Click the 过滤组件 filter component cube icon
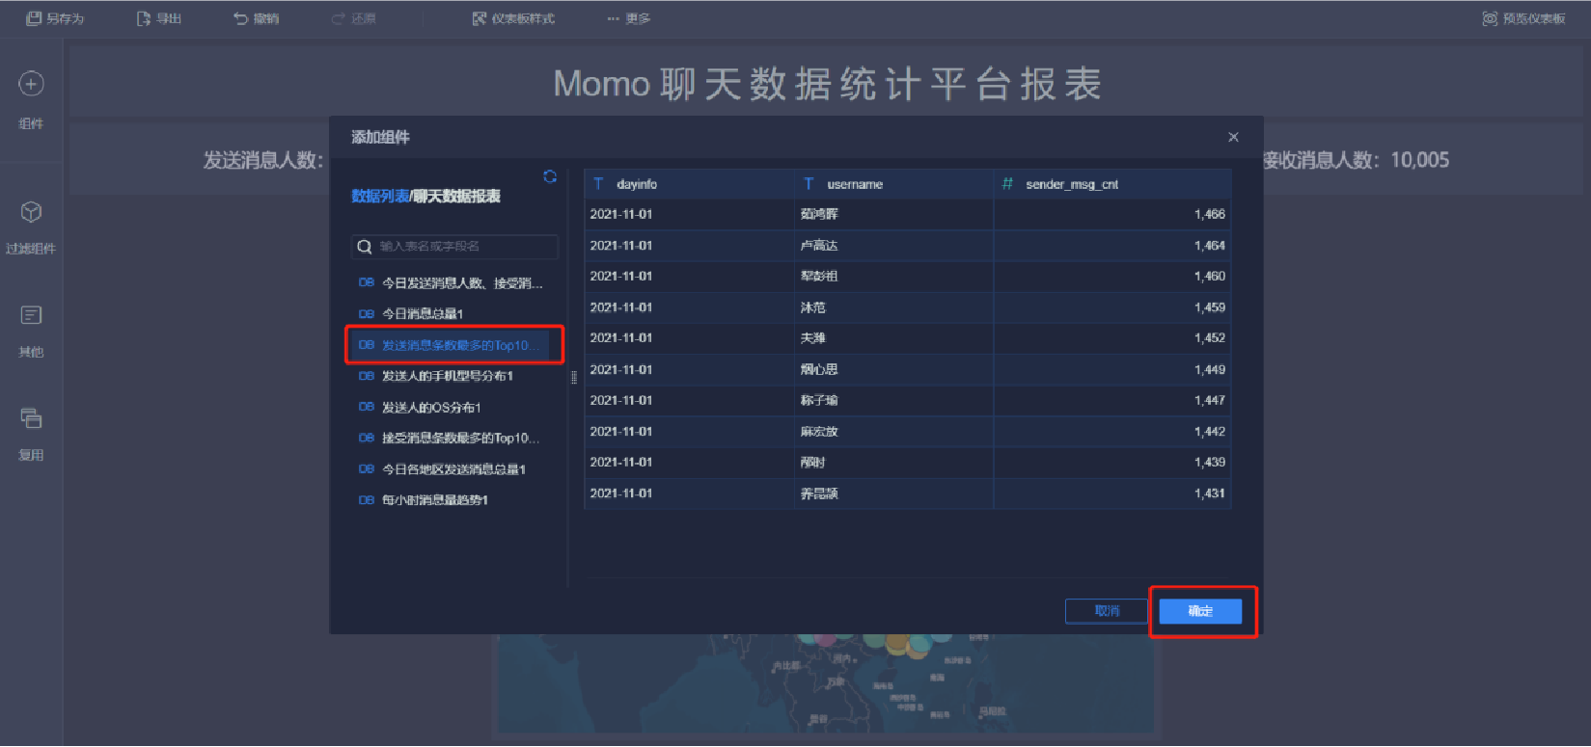1591x747 pixels. [x=31, y=212]
